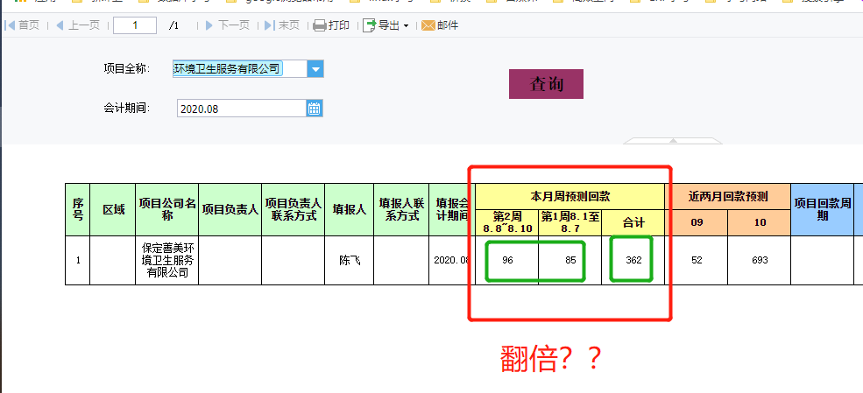Image resolution: width=863 pixels, height=393 pixels.
Task: Select the 填报人 cell 陈飞
Action: (x=349, y=261)
